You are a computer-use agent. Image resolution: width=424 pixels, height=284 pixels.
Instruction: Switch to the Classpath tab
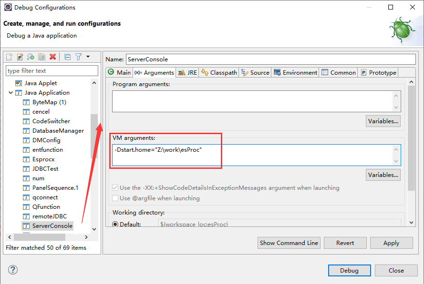pyautogui.click(x=219, y=72)
